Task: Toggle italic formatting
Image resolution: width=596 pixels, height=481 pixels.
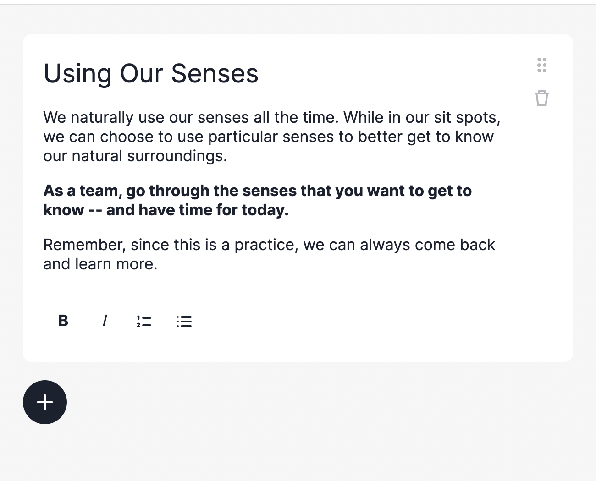Action: pos(105,321)
